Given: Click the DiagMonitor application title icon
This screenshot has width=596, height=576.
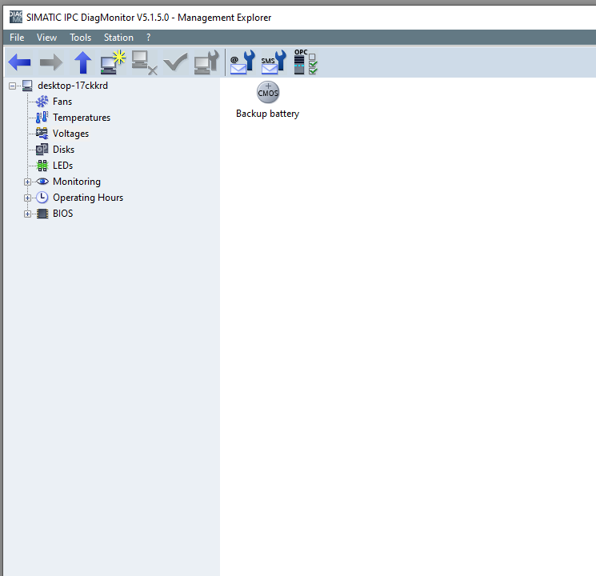Looking at the screenshot, I should 16,17.
